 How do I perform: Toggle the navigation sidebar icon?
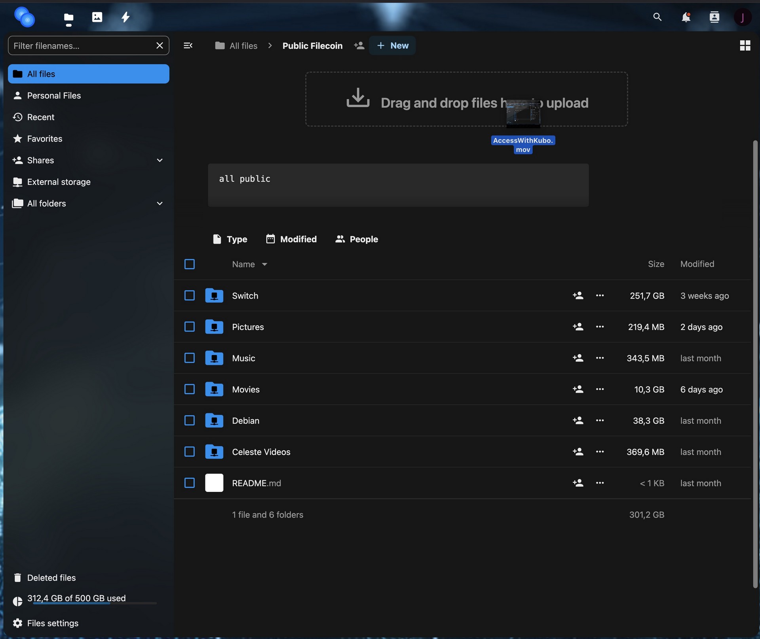pos(188,45)
